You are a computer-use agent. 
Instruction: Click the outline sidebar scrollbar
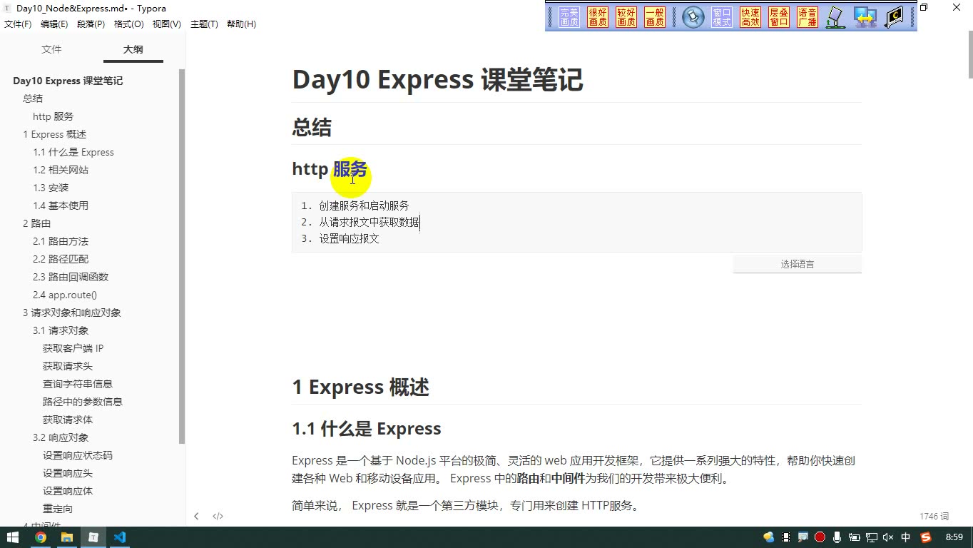(182, 257)
